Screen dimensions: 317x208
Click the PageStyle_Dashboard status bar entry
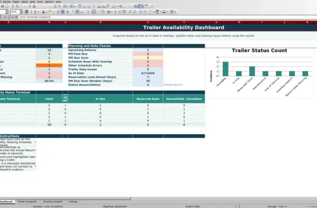point(114,207)
